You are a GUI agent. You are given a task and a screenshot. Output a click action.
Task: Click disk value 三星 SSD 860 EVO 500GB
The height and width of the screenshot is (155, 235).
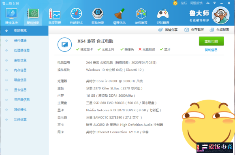122,103
